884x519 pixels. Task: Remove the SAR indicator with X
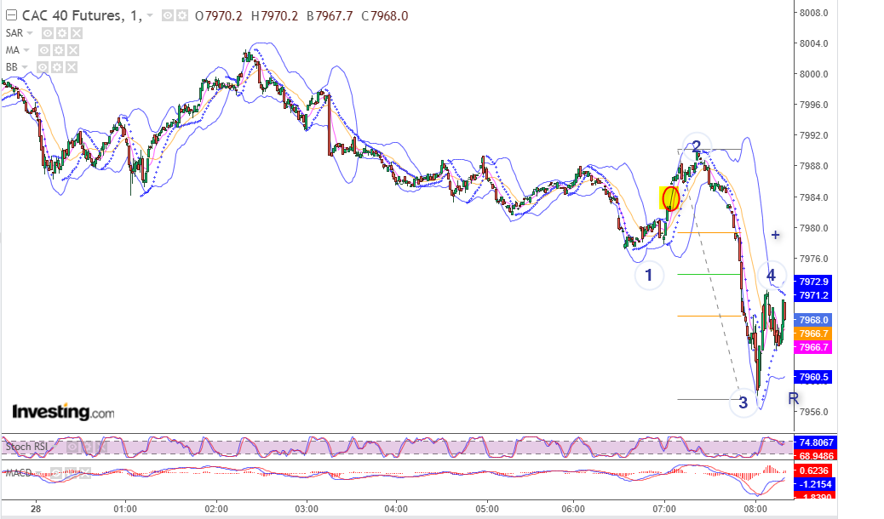click(x=76, y=33)
